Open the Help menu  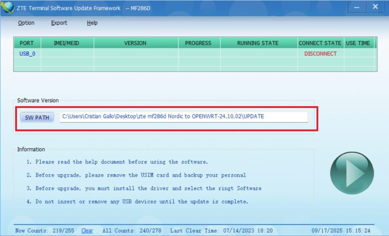(92, 23)
